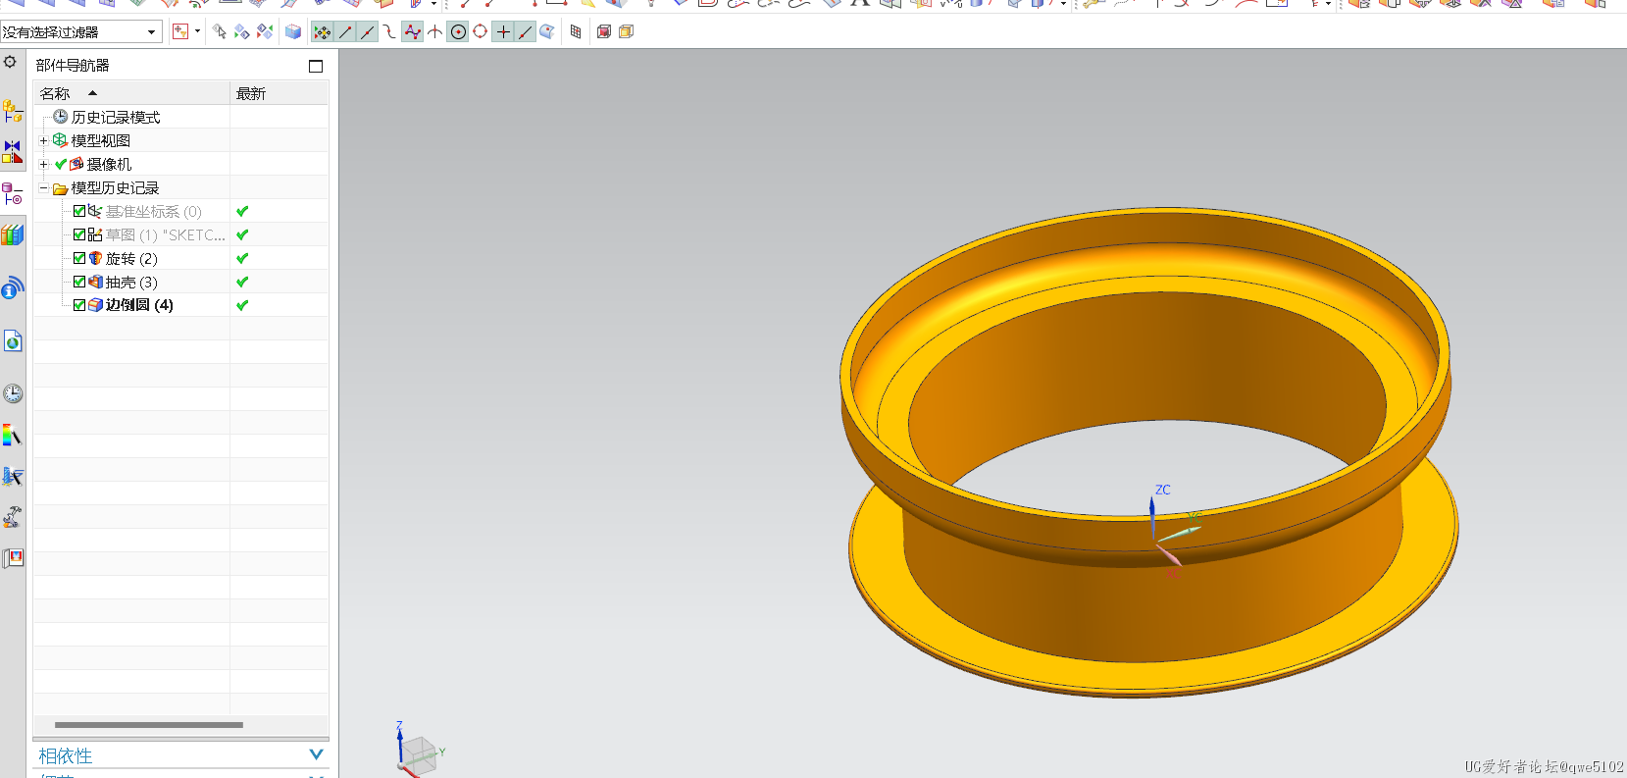Viewport: 1627px width, 778px height.
Task: Open the Part Navigator sidebar tab
Action: point(12,193)
